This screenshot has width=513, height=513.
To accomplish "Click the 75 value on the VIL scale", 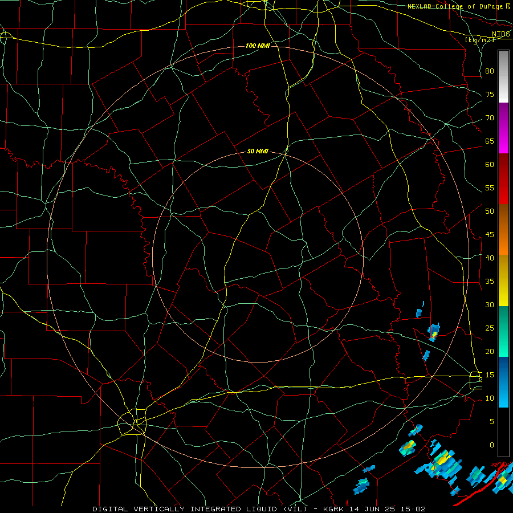I will pos(490,94).
